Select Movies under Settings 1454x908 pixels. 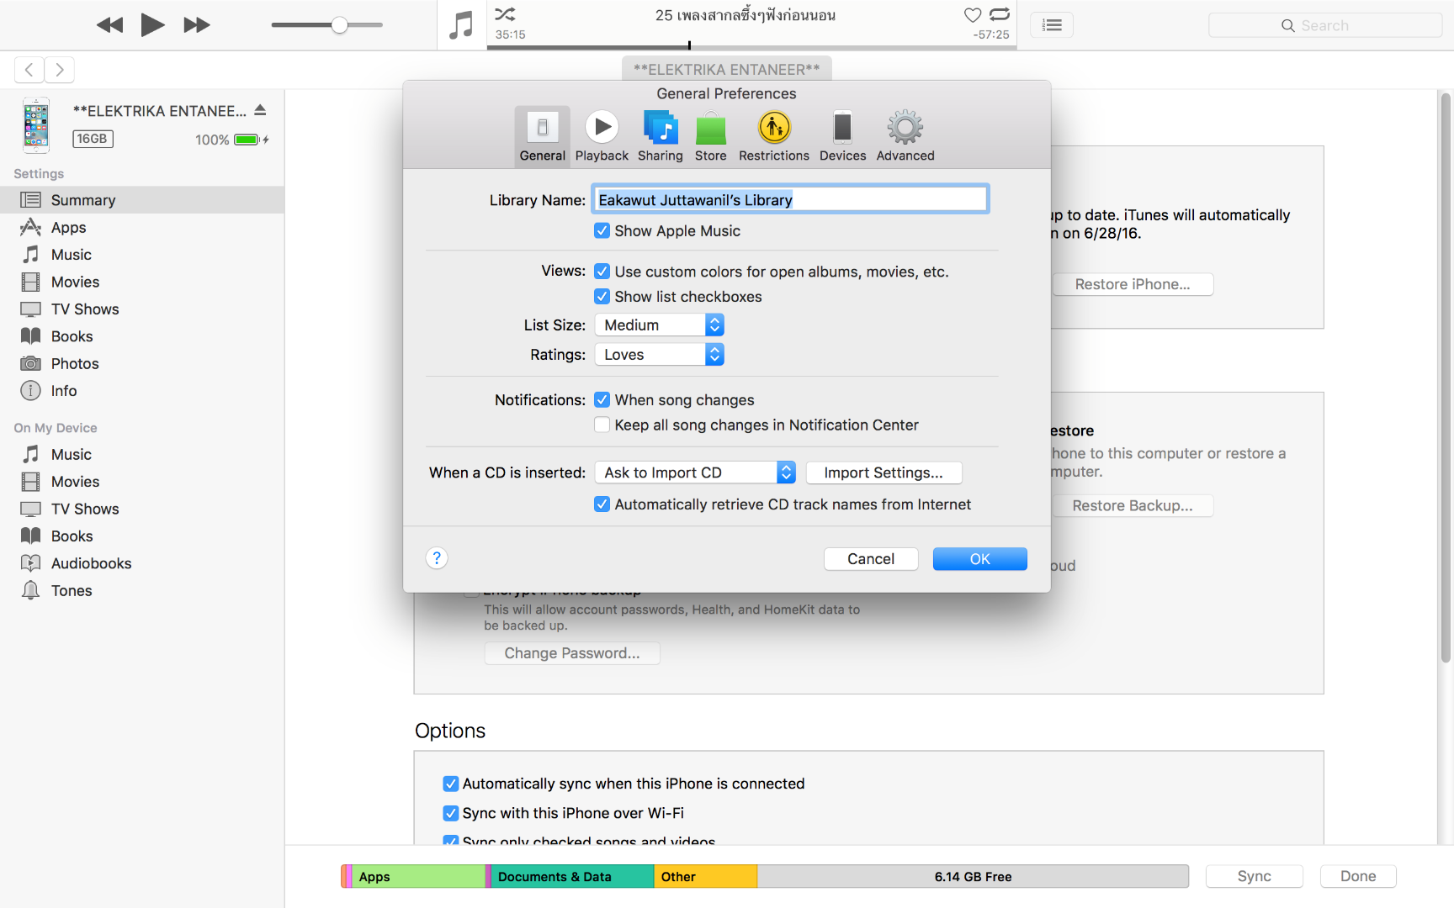142,282
